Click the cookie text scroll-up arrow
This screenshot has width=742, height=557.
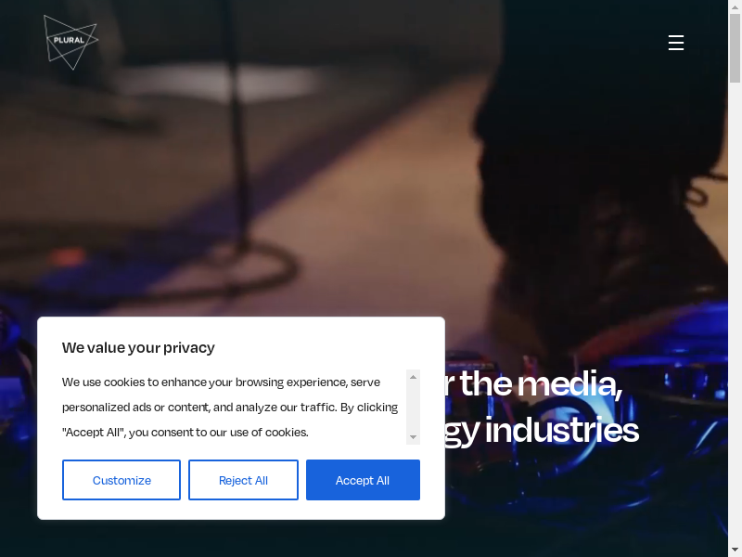point(413,377)
